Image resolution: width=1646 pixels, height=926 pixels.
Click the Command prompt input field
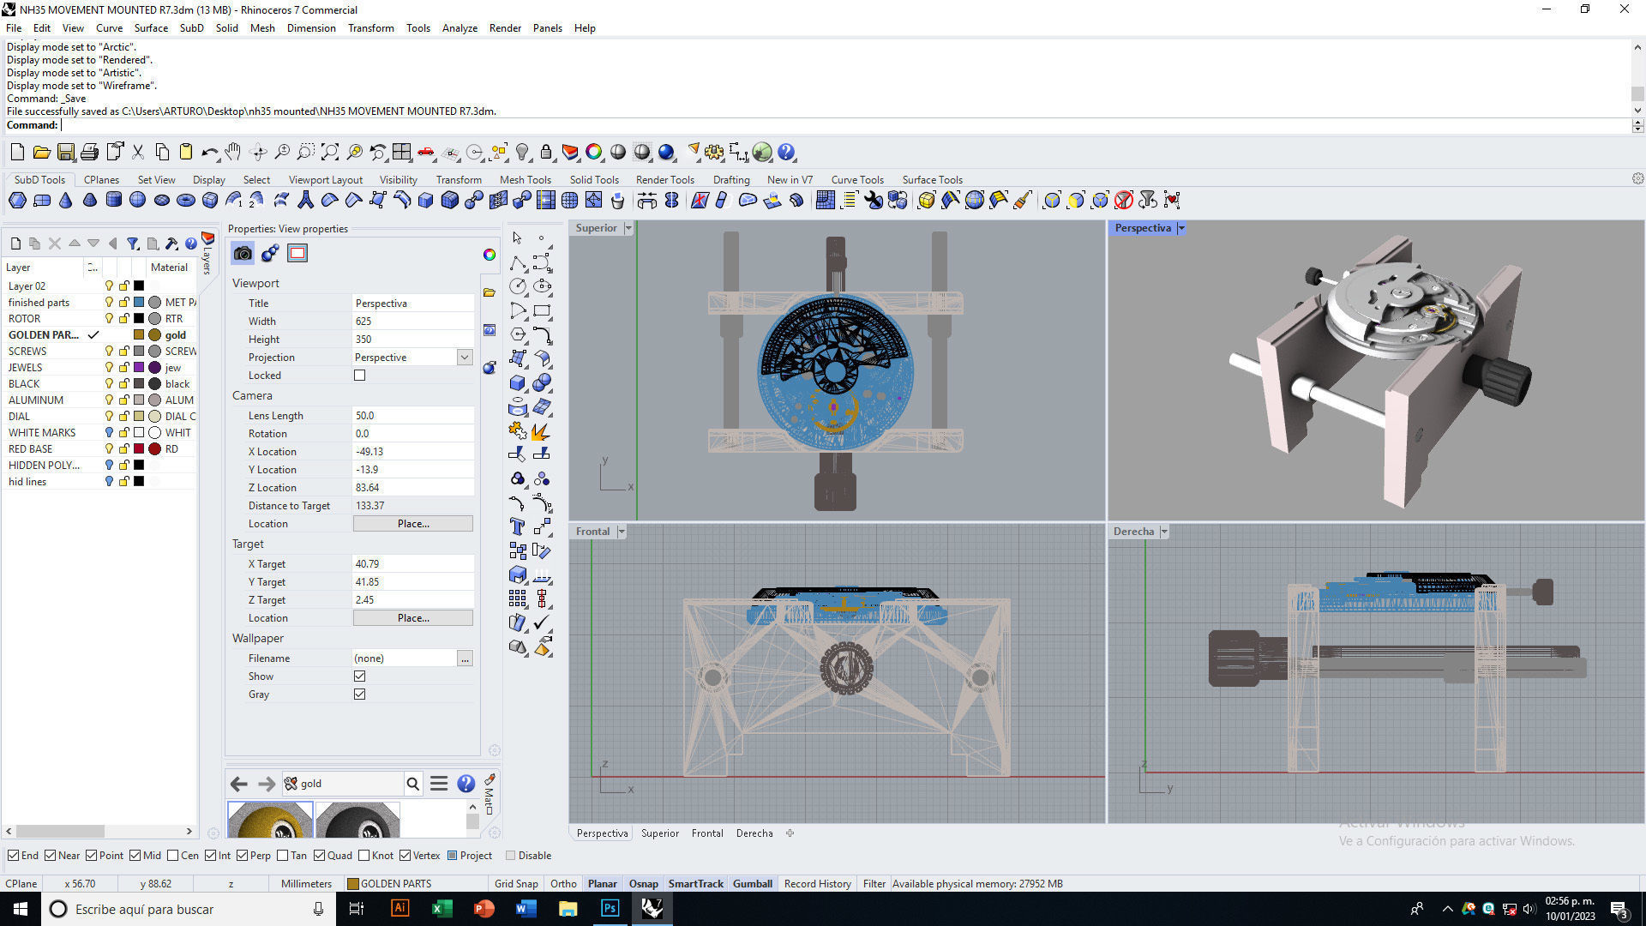point(844,125)
